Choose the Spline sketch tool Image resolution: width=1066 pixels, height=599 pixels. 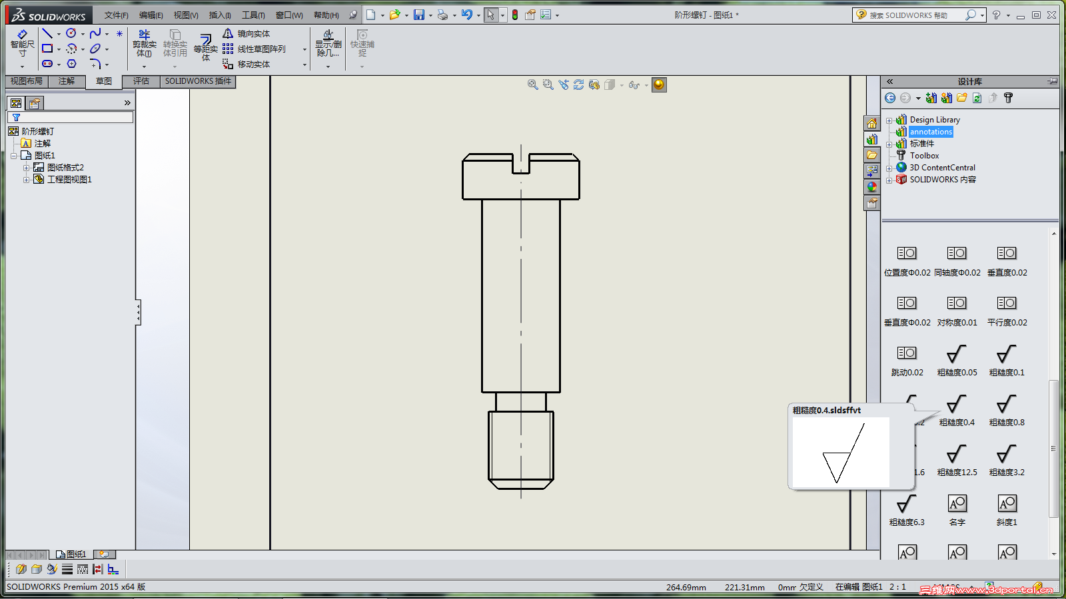tap(95, 33)
